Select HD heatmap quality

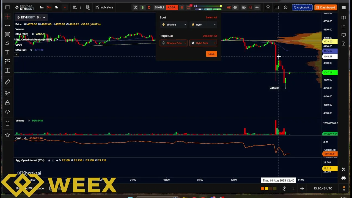(x=229, y=7)
